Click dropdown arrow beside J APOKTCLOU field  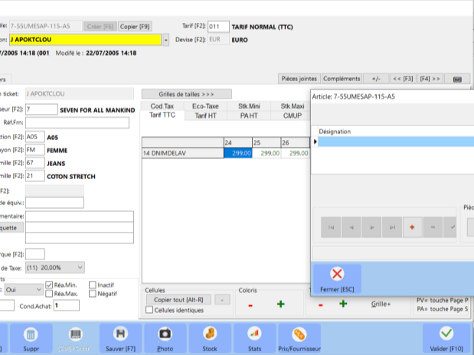[x=165, y=40]
